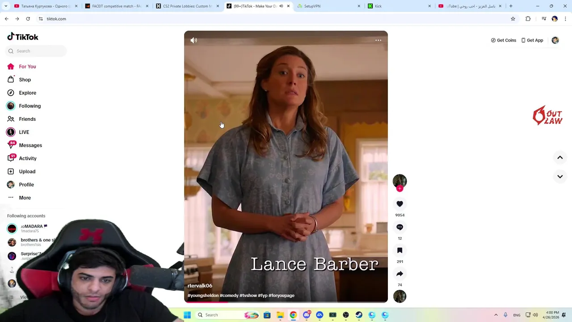This screenshot has height=322, width=572.
Task: Open Get Coins
Action: pyautogui.click(x=504, y=40)
